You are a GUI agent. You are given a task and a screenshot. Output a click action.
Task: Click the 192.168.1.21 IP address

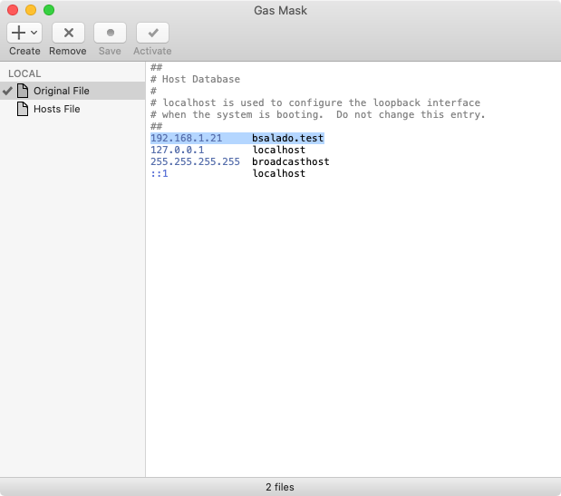coord(186,138)
